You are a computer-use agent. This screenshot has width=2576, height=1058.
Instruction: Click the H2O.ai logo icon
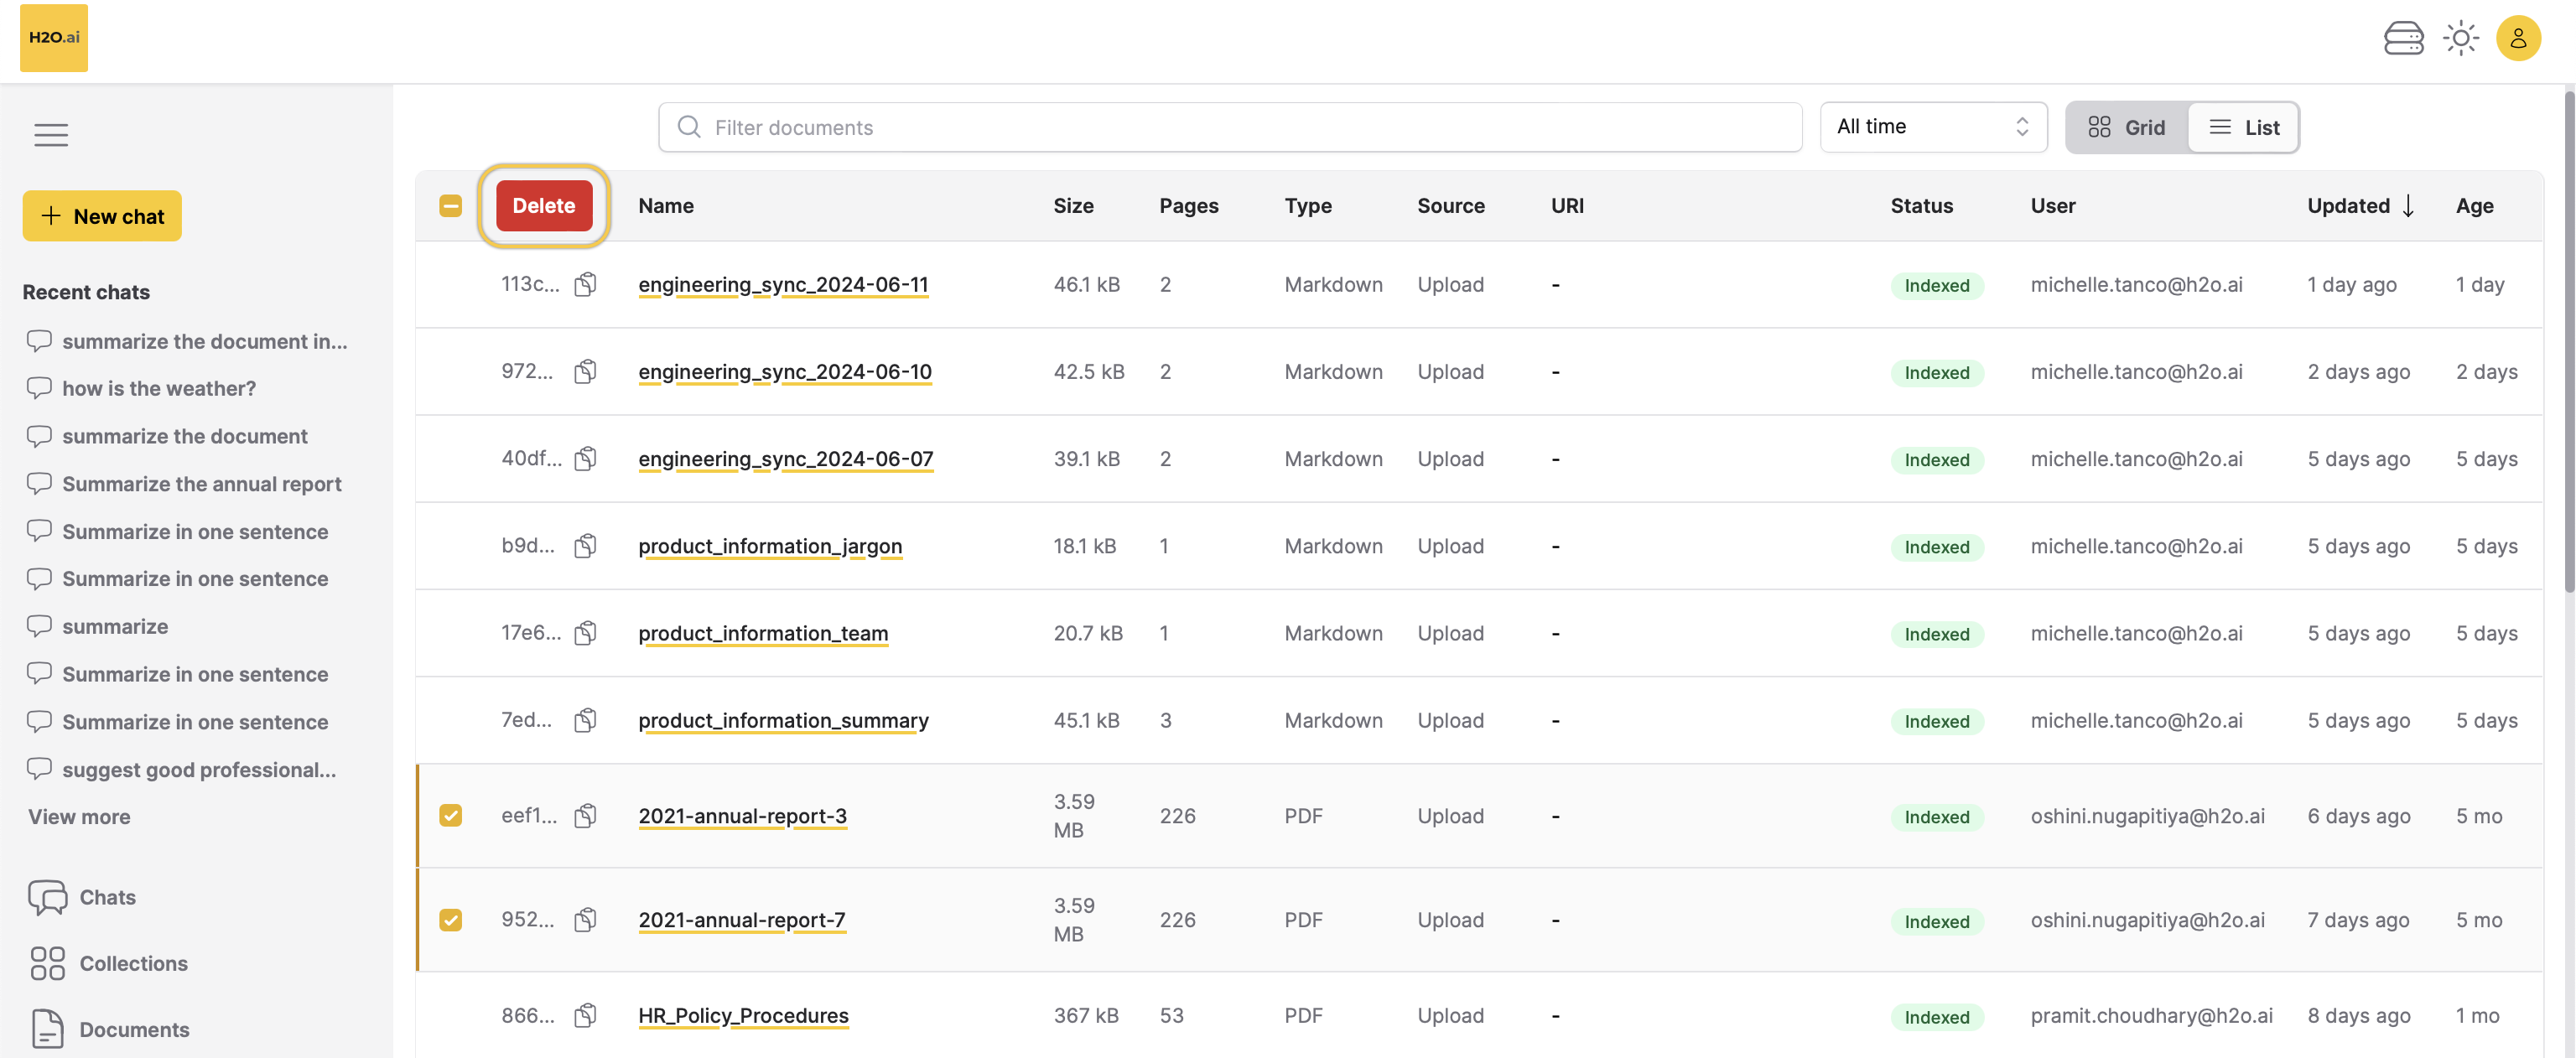click(55, 38)
